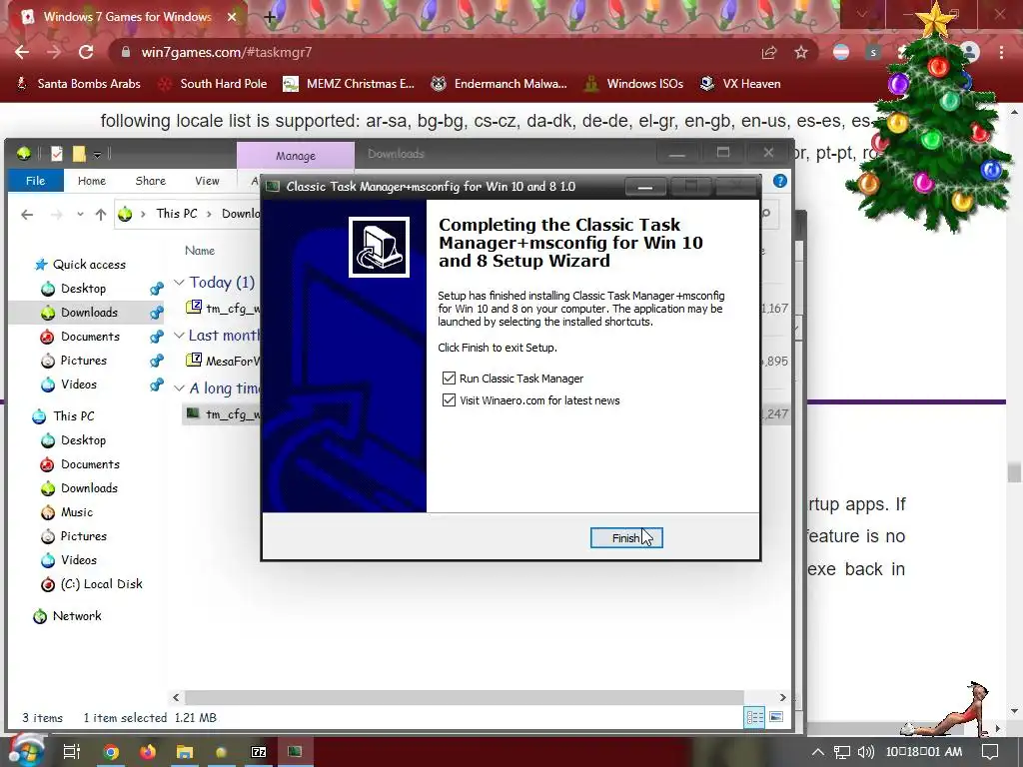Open Firefox from taskbar
The width and height of the screenshot is (1023, 767).
(x=148, y=752)
